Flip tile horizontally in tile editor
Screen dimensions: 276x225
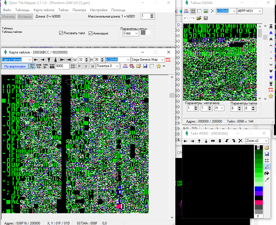(213, 141)
